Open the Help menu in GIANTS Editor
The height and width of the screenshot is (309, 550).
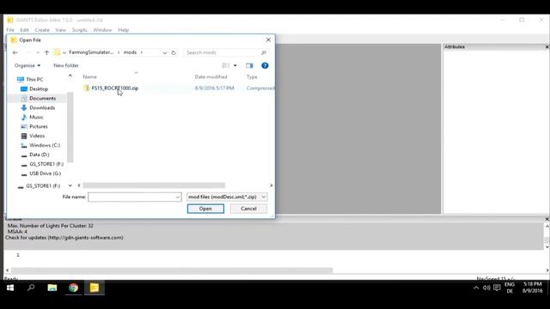123,30
